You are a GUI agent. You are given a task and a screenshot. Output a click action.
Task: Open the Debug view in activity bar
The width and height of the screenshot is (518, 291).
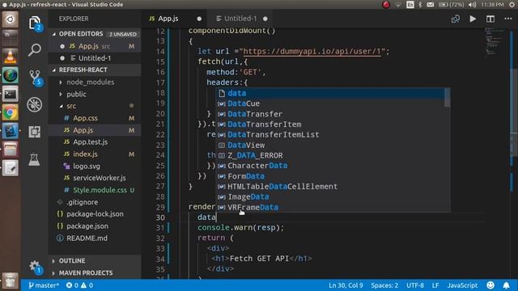coord(35,104)
